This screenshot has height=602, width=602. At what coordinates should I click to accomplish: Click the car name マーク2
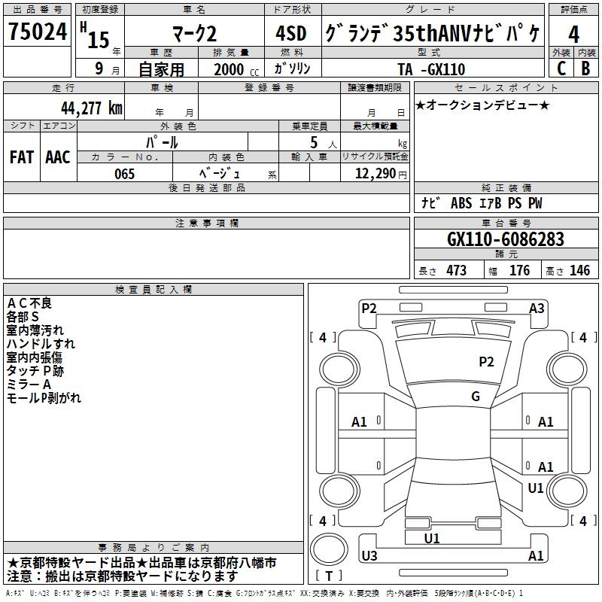tap(194, 34)
